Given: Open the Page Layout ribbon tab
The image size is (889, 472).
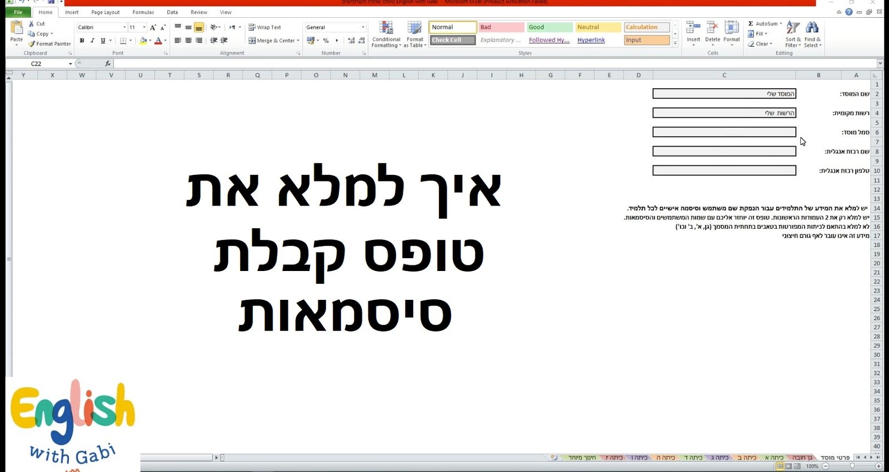Looking at the screenshot, I should 105,12.
